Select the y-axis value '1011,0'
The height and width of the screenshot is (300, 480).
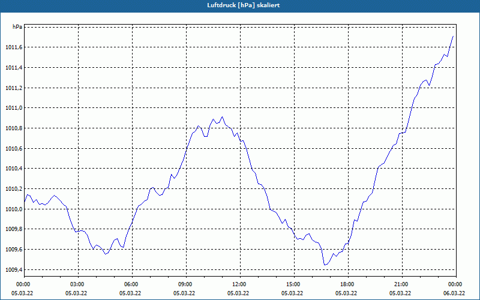click(14, 108)
